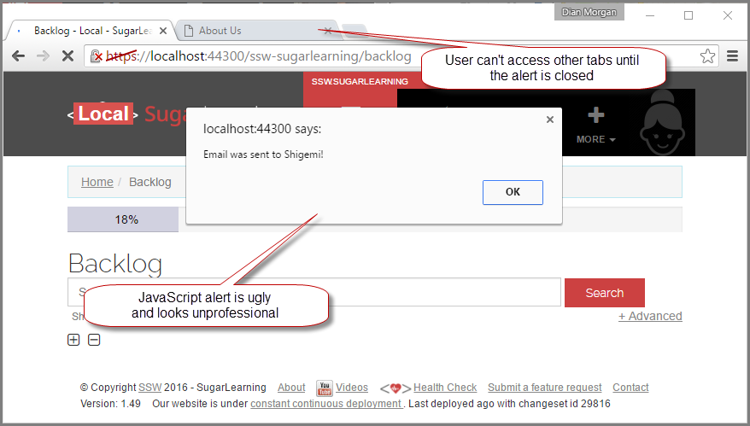Screen dimensions: 750x426
Task: Open the Chrome hamburger menu
Action: coord(732,56)
